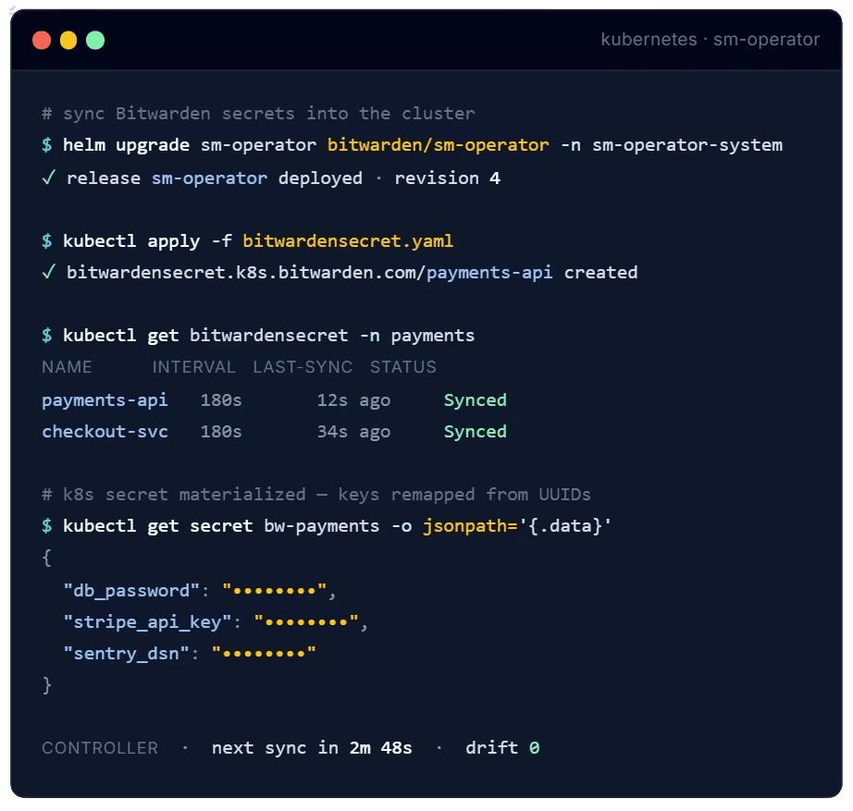Image resolution: width=853 pixels, height=811 pixels.
Task: Click the 'helm upgrade' command text
Action: click(126, 145)
